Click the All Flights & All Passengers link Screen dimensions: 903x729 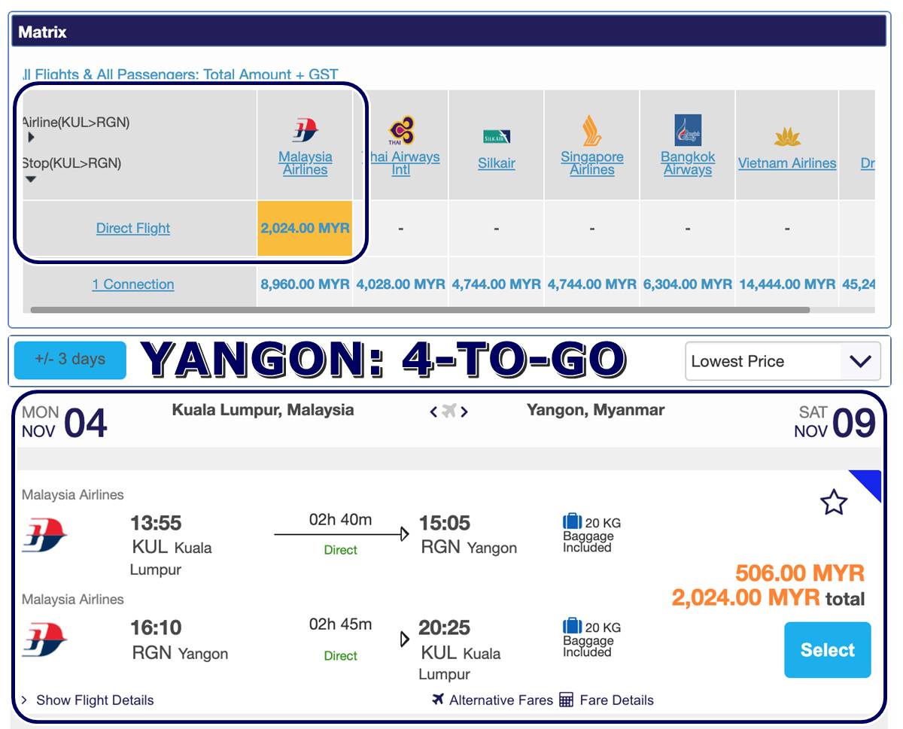181,74
